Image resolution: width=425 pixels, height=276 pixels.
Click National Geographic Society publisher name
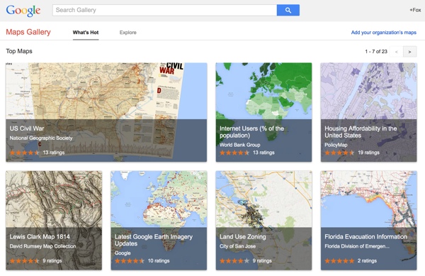coord(41,138)
